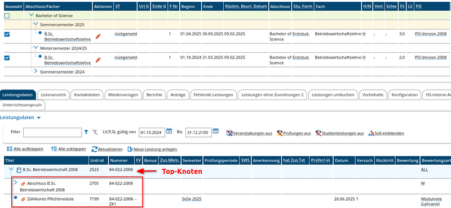Screen dimensions: 451x208
Task: Open the Wiedervorlagen tab
Action: (x=123, y=95)
